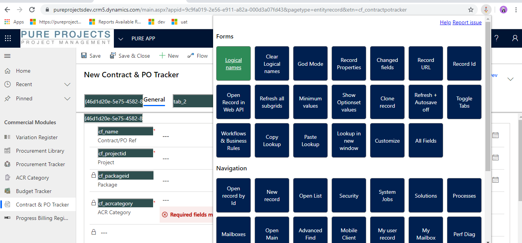Click the Open record by Id button
This screenshot has width=522, height=243.
pos(233,195)
